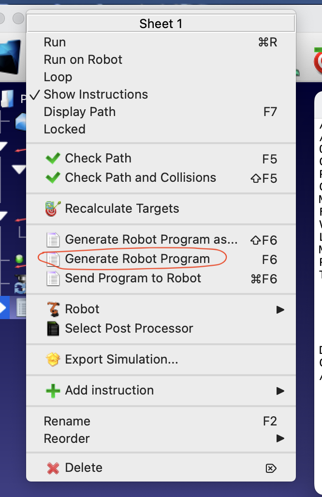Click Rename in the context menu
Screen dimensions: 322x497
67,421
